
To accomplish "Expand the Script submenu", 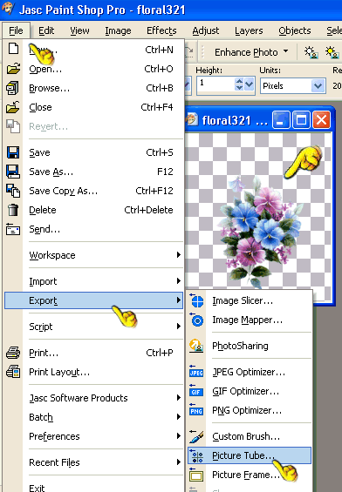I will [x=179, y=327].
